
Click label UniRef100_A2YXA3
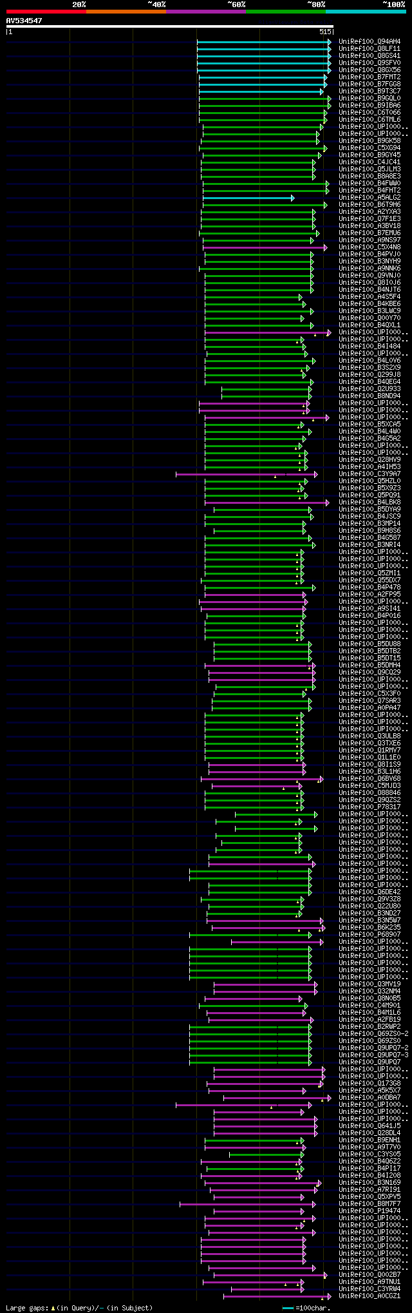370,212
